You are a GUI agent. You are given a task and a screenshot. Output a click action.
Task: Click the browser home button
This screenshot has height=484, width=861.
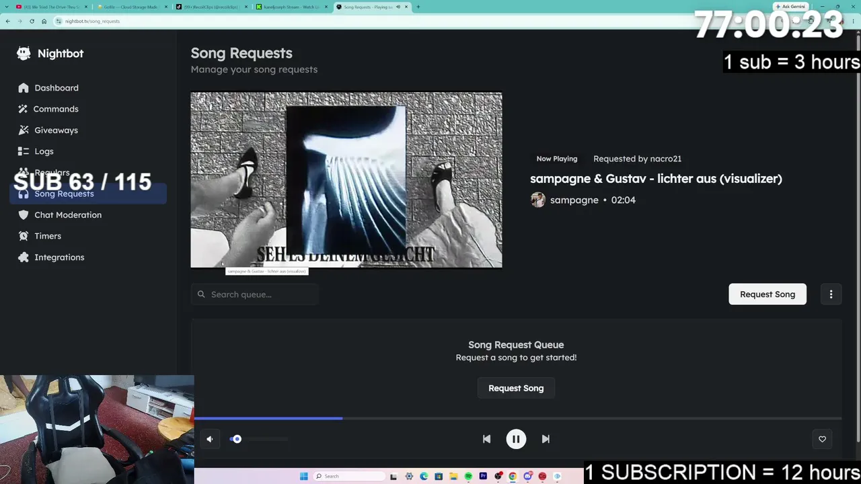point(44,21)
